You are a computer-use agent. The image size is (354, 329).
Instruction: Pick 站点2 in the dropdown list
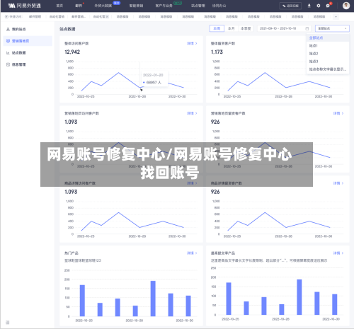pyautogui.click(x=328, y=54)
